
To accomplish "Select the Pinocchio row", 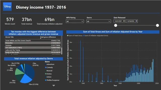I will tap(33, 43).
